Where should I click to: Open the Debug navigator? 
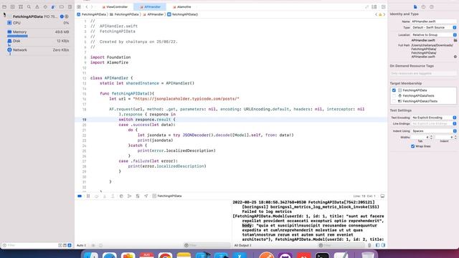(x=53, y=6)
